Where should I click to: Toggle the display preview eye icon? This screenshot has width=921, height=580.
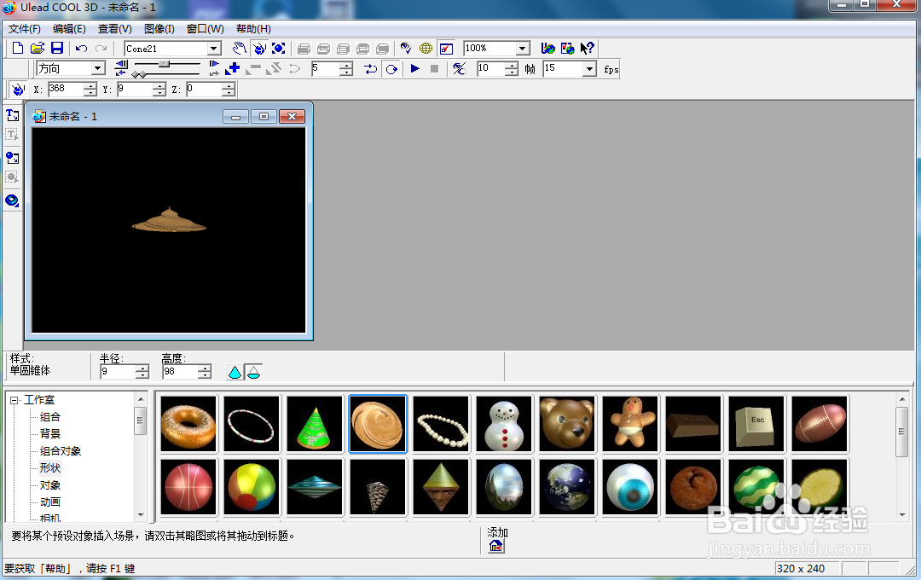(406, 48)
